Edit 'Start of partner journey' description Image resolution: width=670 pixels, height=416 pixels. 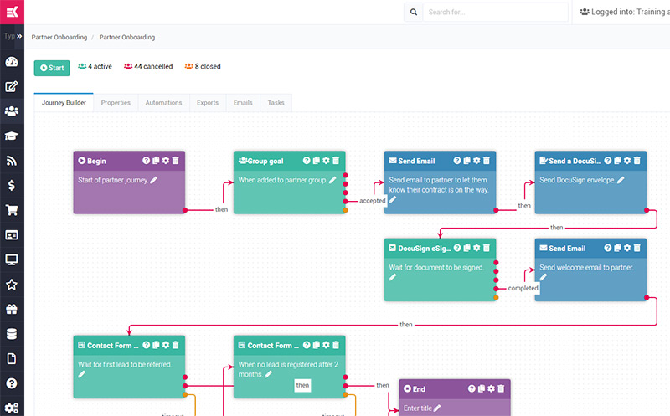click(154, 180)
